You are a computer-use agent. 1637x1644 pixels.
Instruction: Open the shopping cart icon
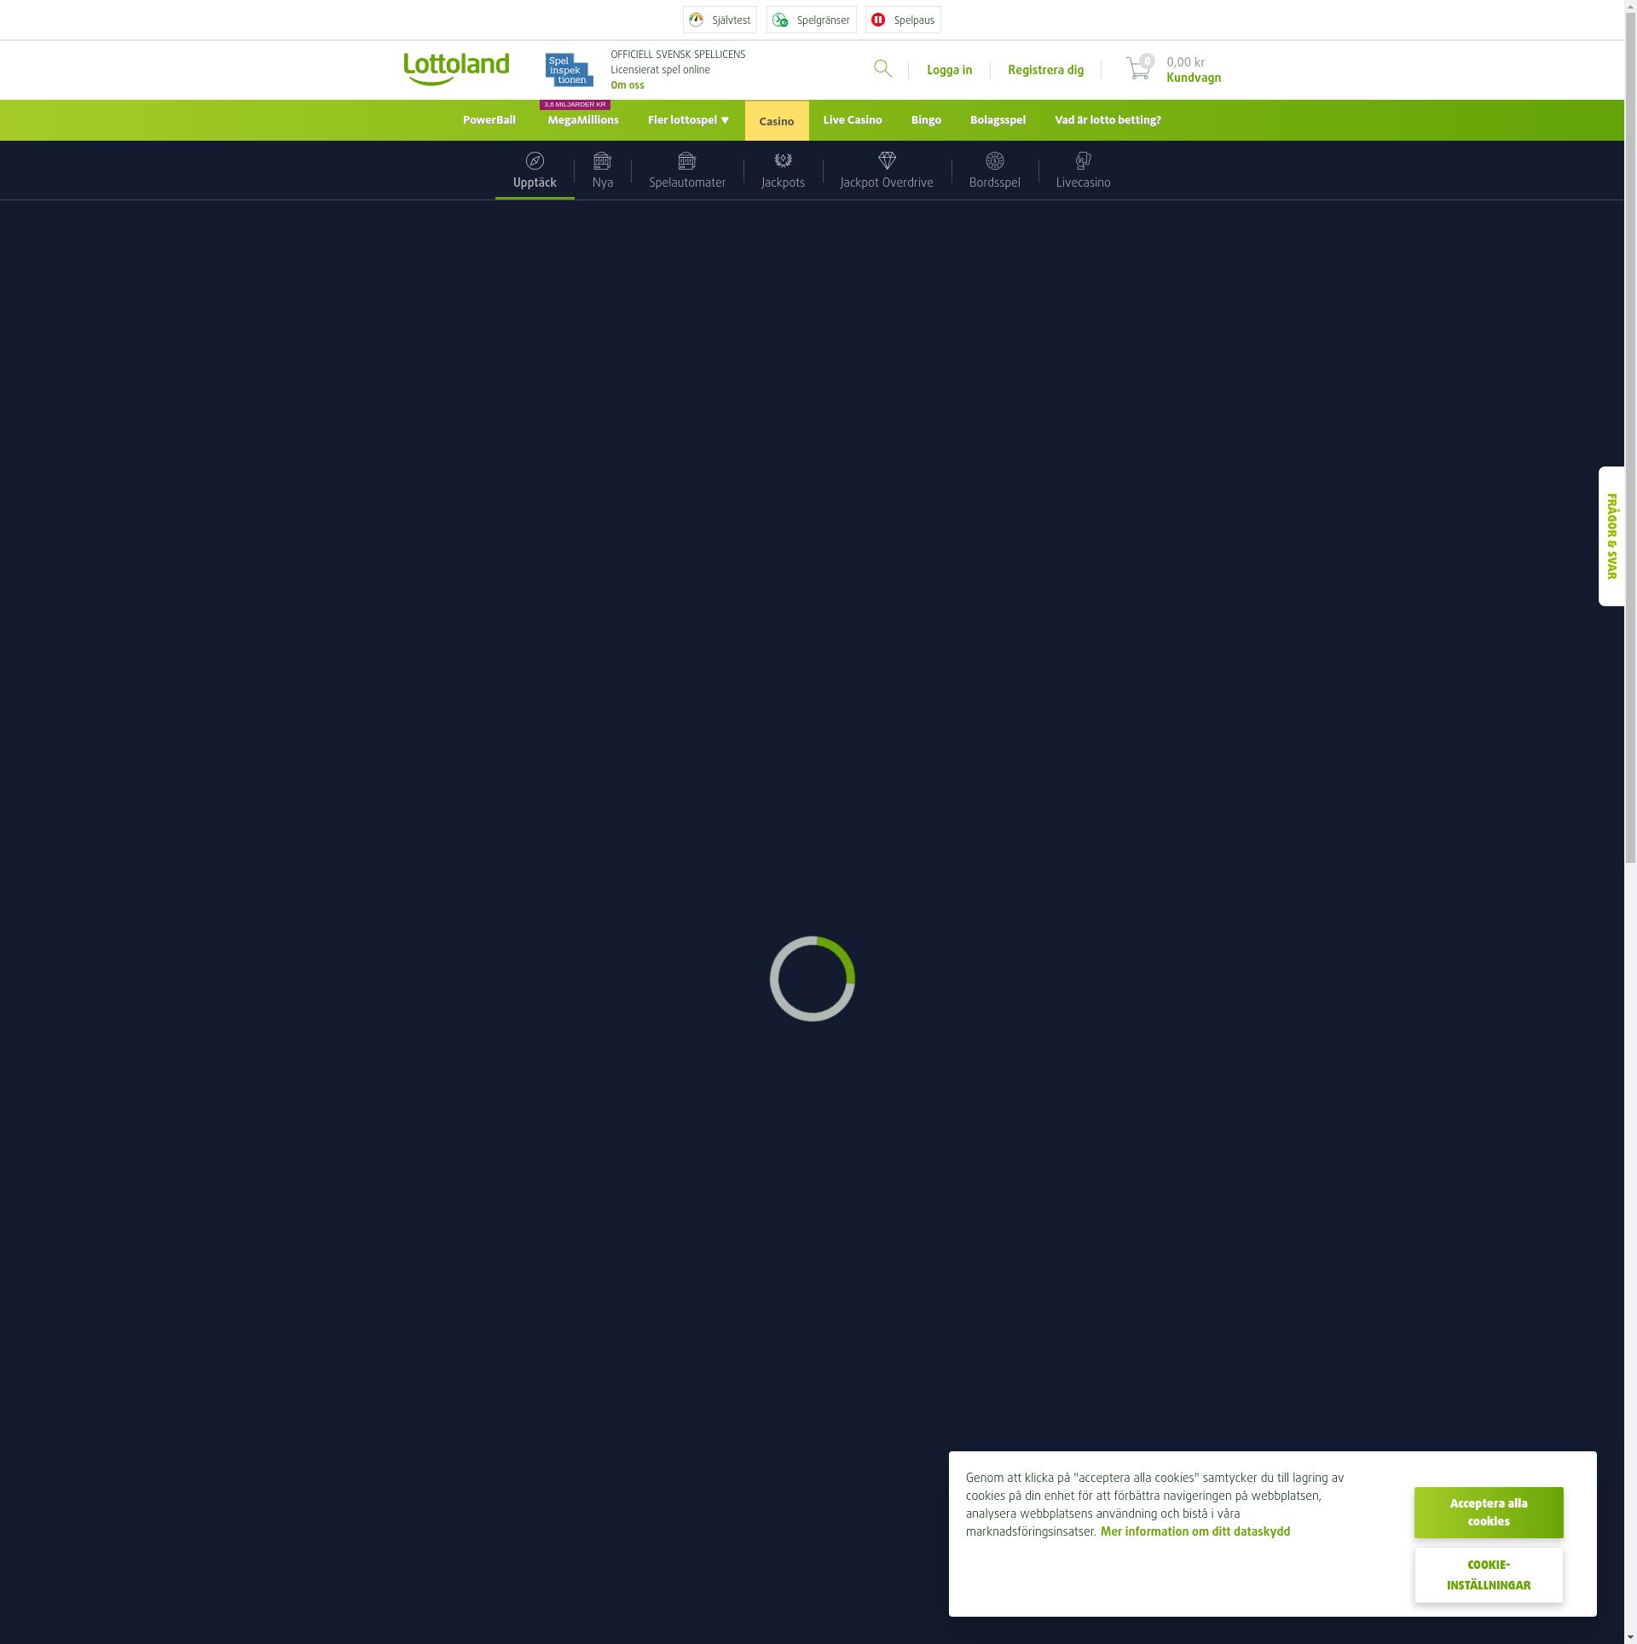pos(1137,68)
